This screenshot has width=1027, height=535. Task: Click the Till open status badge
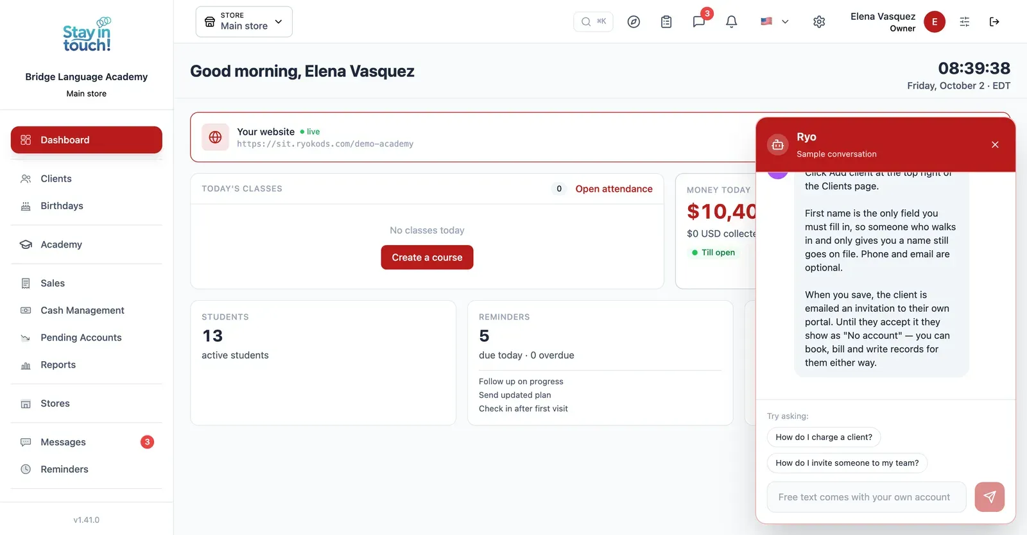(x=713, y=253)
